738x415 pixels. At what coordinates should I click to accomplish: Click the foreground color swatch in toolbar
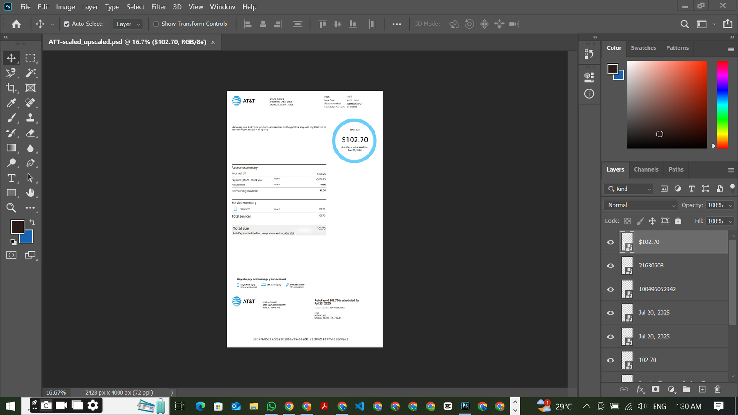[x=18, y=227]
